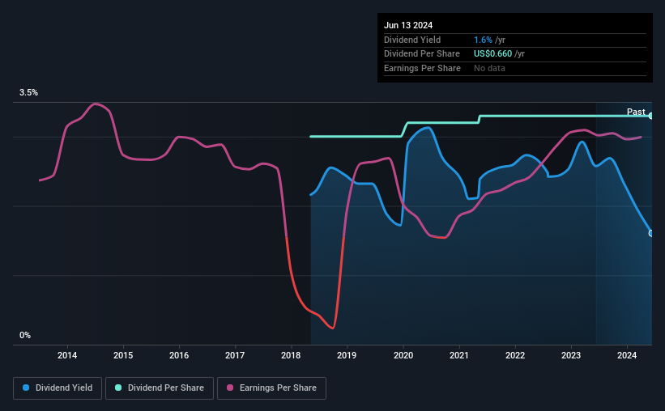Click the Past label on chart

[636, 112]
